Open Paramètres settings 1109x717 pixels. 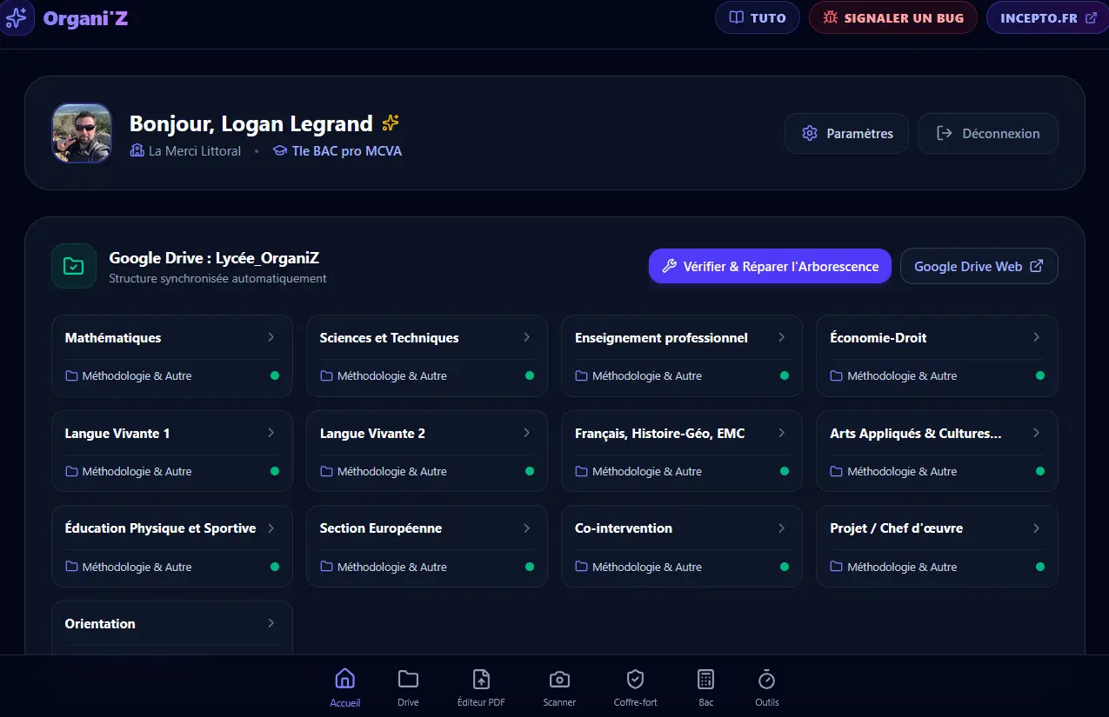846,133
